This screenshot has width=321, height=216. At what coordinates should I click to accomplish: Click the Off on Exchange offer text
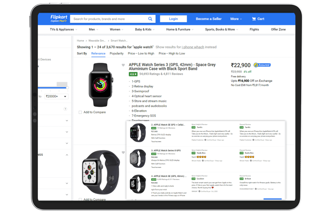(252, 81)
